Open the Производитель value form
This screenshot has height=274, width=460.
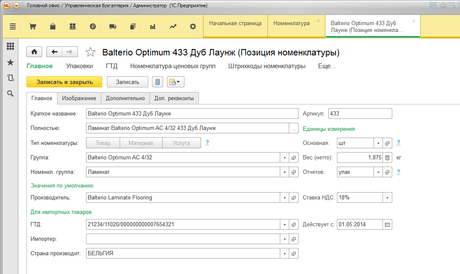coord(293,198)
